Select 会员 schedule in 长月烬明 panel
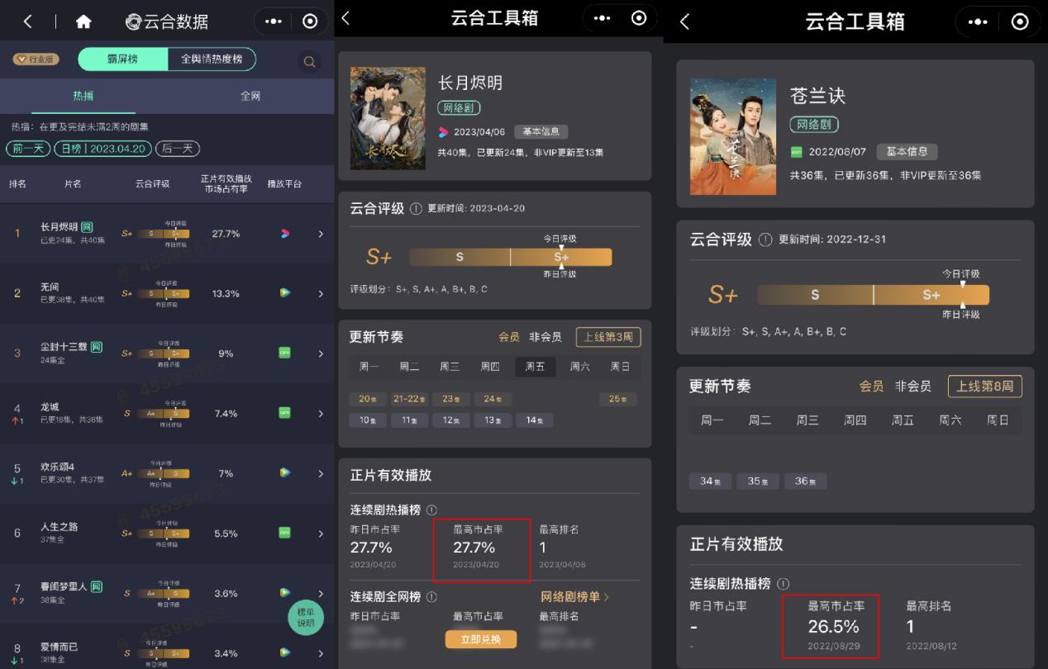 pyautogui.click(x=509, y=337)
